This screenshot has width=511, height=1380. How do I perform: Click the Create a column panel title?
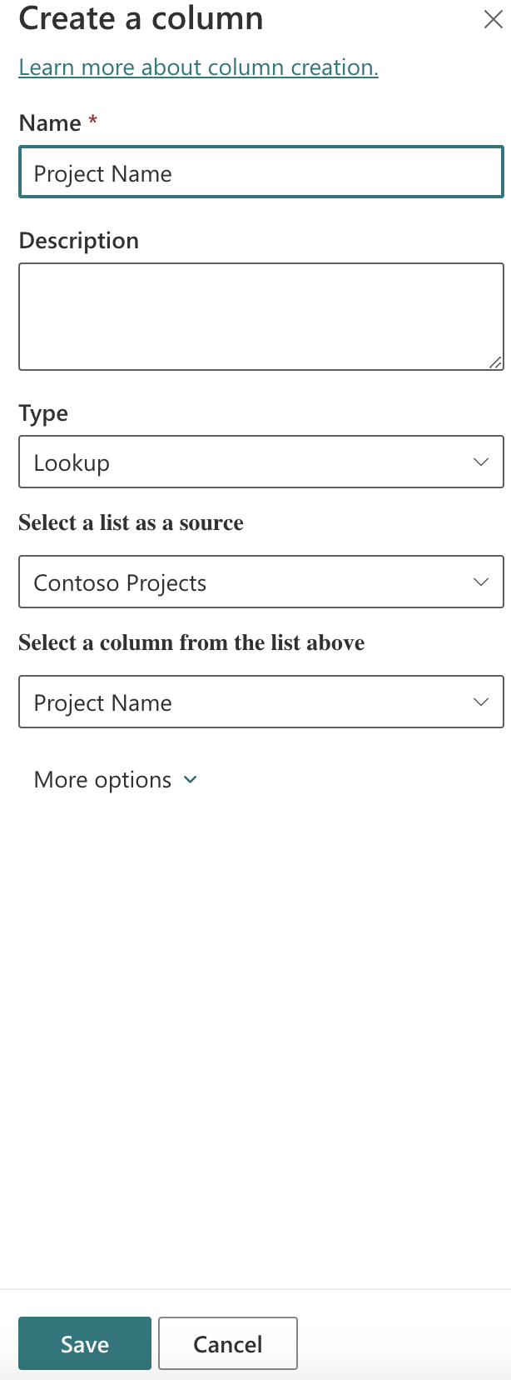click(x=140, y=18)
